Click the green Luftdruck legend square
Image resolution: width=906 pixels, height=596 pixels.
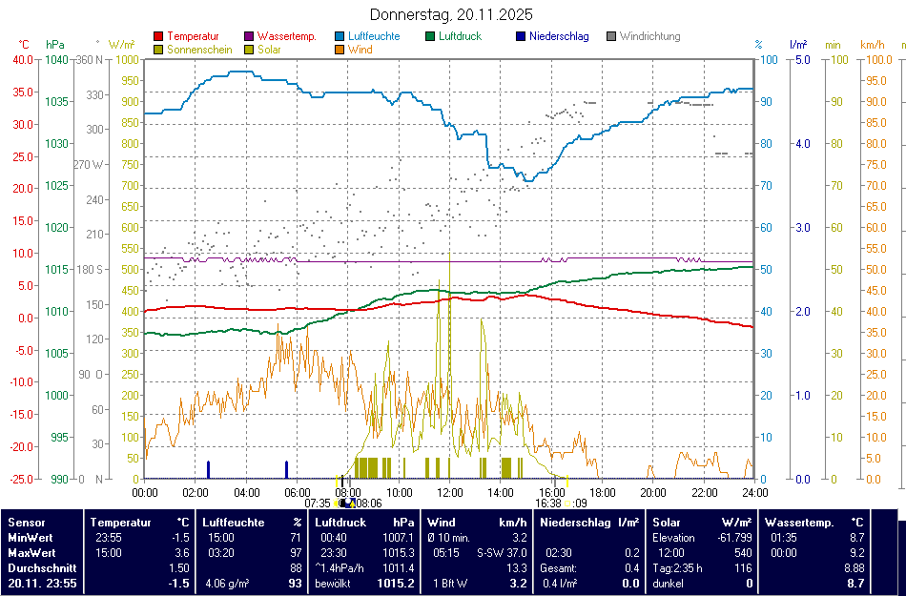pyautogui.click(x=430, y=36)
